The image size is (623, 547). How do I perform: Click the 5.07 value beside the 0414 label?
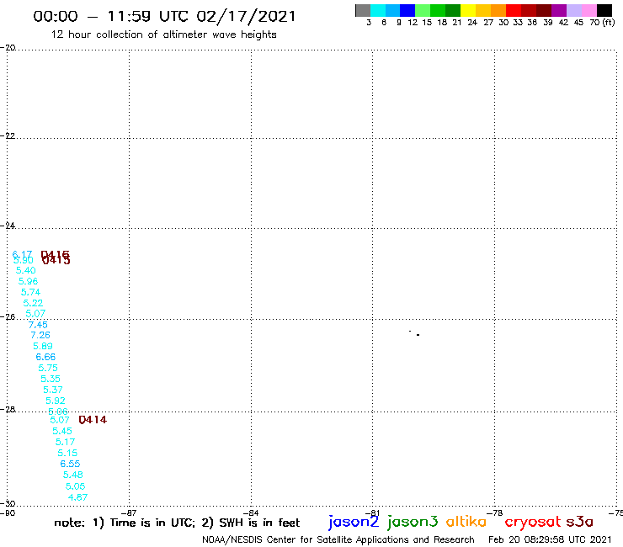[60, 420]
